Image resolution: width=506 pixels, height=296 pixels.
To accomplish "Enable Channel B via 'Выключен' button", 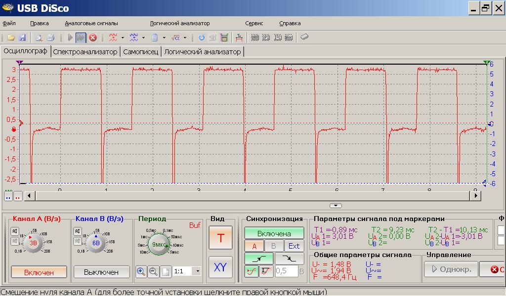I will (101, 272).
